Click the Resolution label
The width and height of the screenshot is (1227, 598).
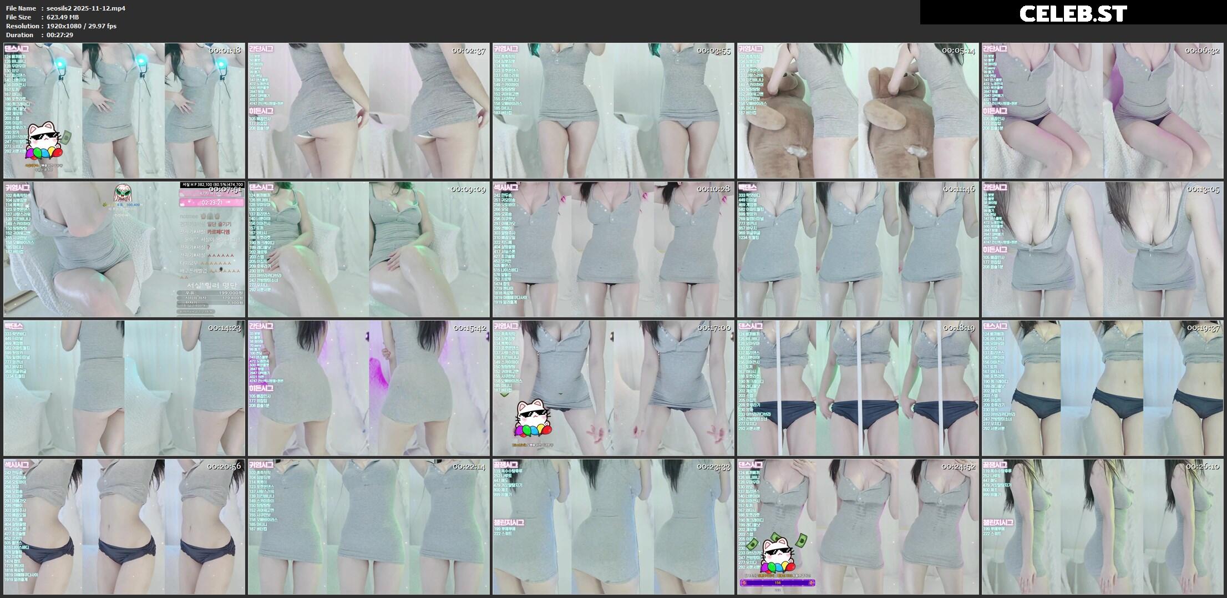click(23, 26)
